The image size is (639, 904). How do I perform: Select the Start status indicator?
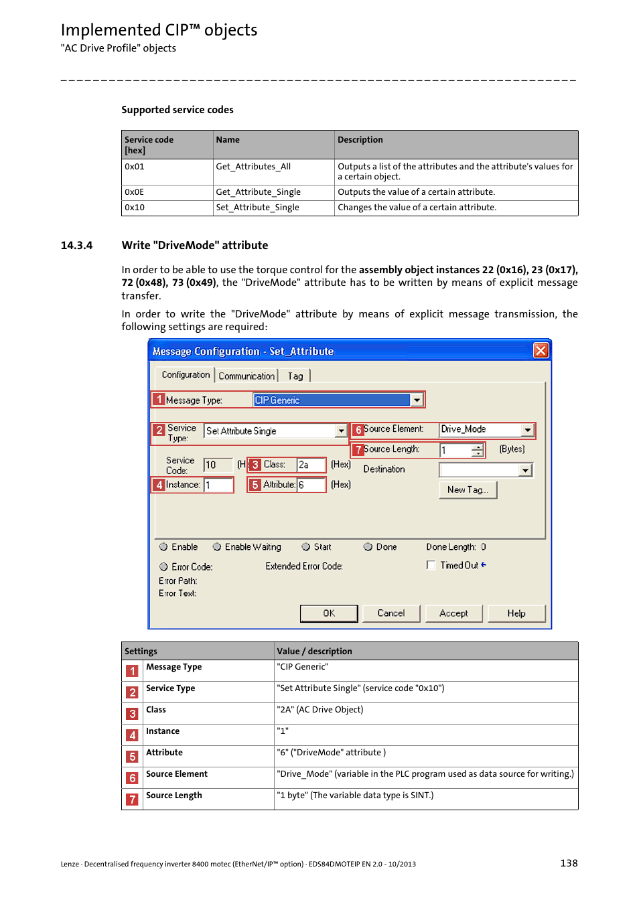[306, 547]
